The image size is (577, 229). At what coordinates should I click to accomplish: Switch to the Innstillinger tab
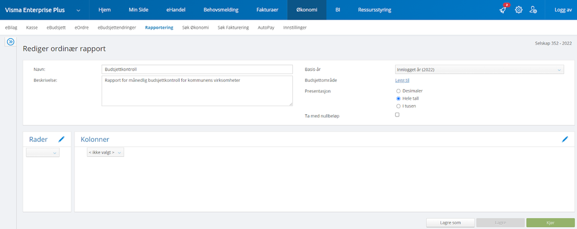(x=295, y=28)
